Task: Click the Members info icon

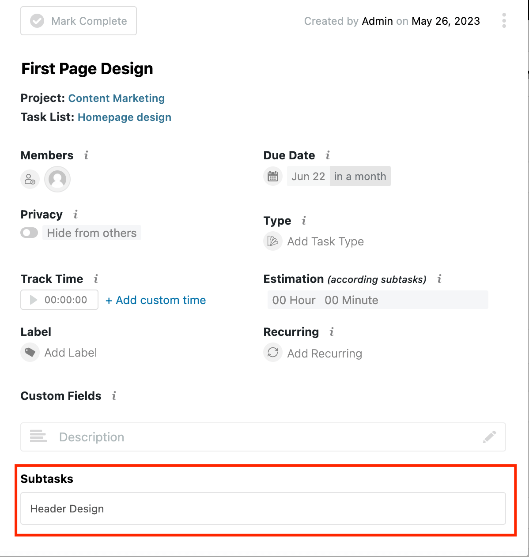Action: (x=87, y=155)
